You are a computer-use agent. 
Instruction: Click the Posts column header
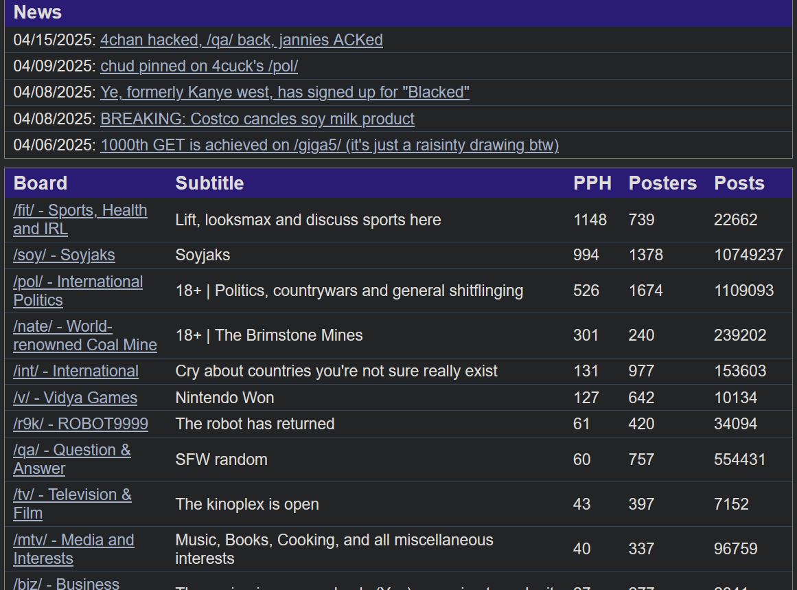(739, 183)
